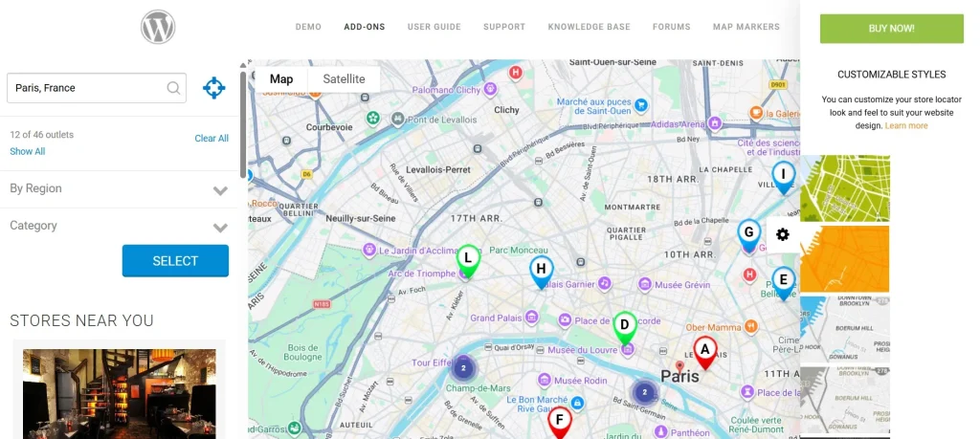
Task: Choose the light gray Brooklyn map style
Action: (844, 329)
